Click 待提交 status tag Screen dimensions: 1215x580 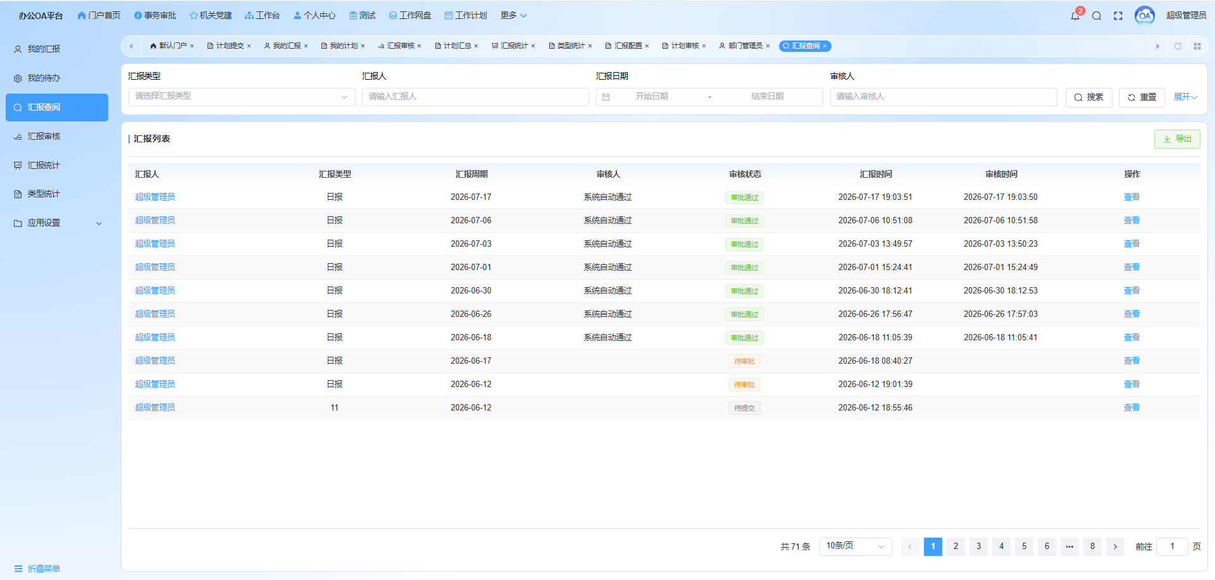click(744, 408)
